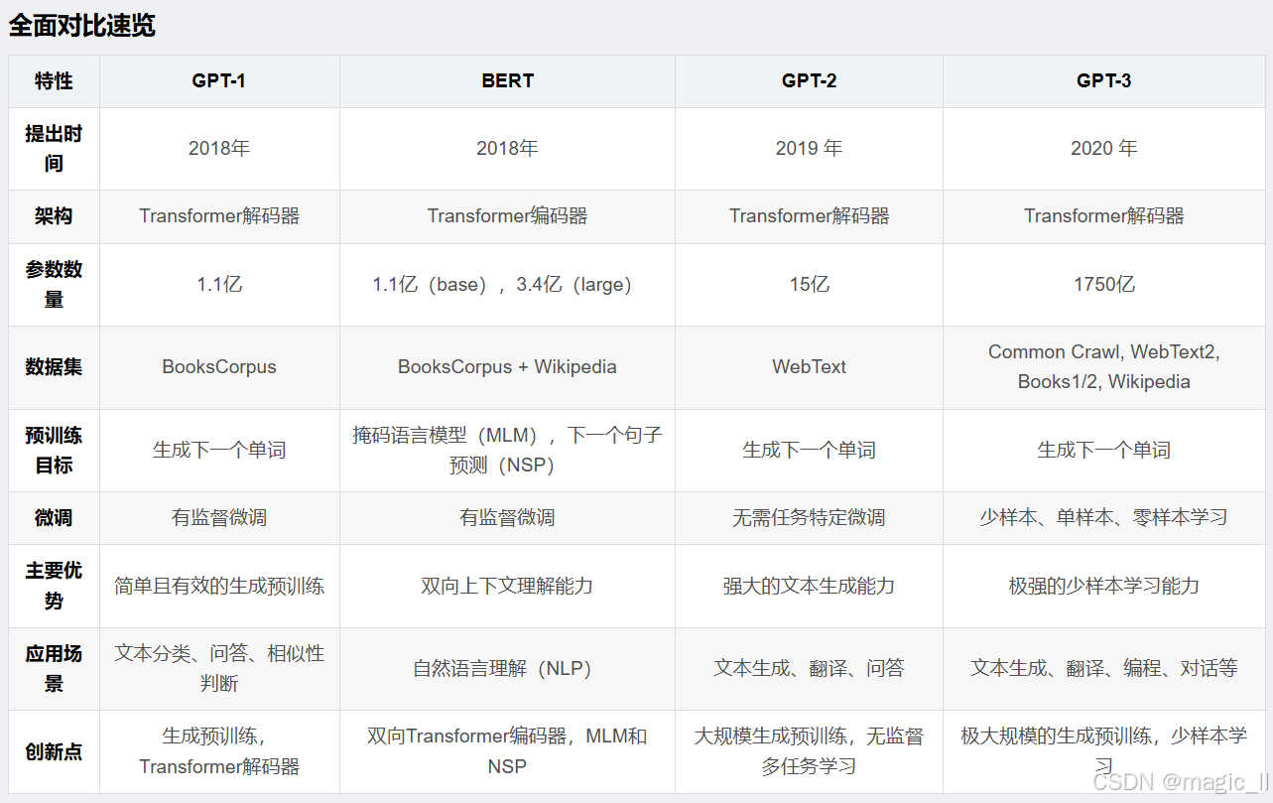1273x803 pixels.
Task: Click the 文本分类、问答、相似性判断 cell
Action: coord(219,669)
